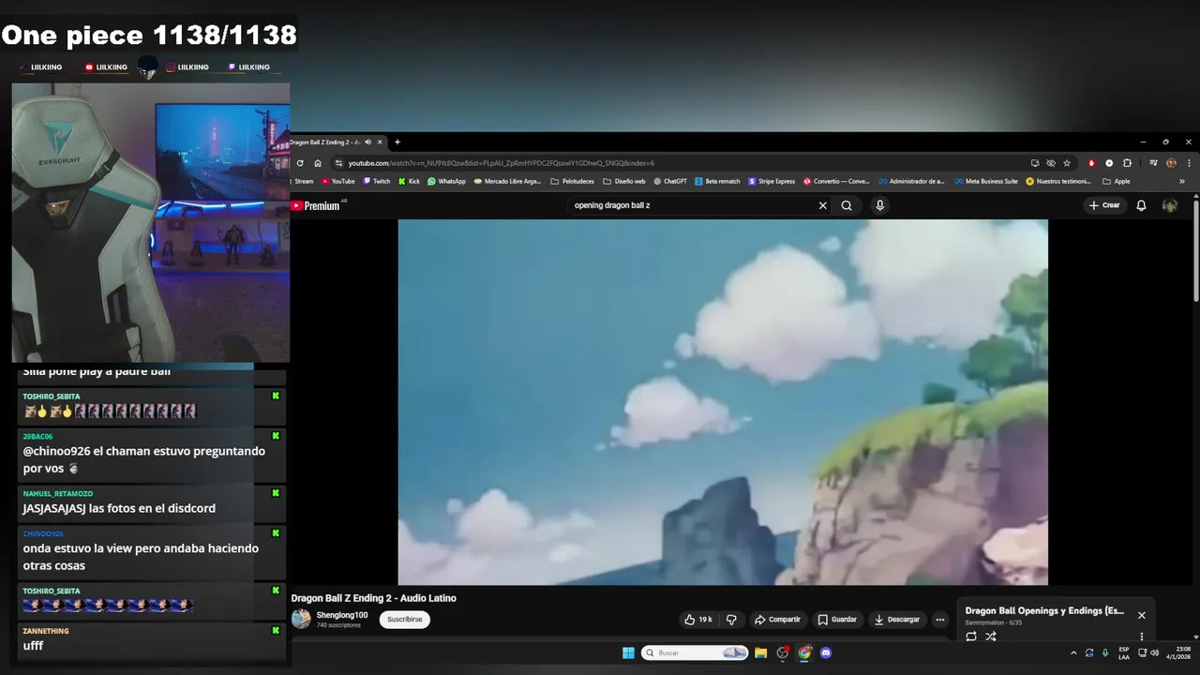Open YouTube notifications bell
This screenshot has height=675, width=1200.
click(1141, 205)
